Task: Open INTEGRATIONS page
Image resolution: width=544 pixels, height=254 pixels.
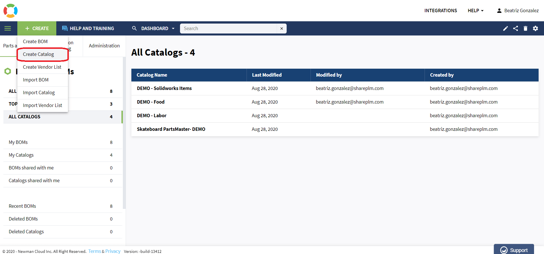Action: (x=440, y=11)
